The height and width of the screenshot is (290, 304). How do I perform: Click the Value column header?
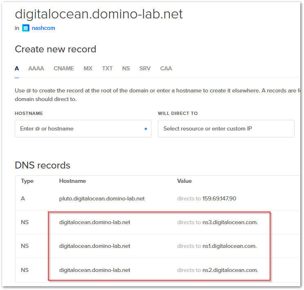tap(185, 181)
